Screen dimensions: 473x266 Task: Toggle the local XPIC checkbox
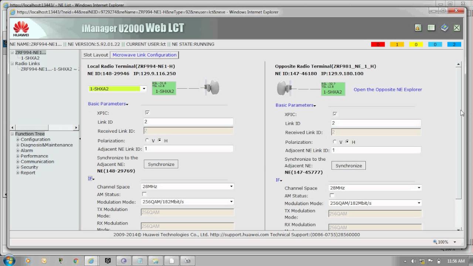[x=147, y=113]
